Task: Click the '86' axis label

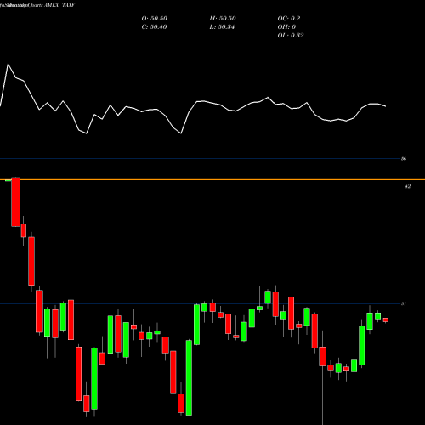Action: pos(404,159)
